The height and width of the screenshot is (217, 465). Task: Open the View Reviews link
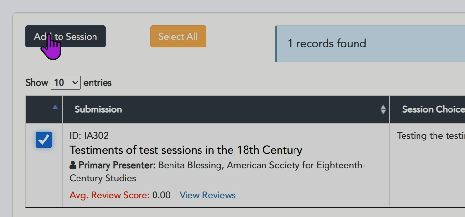pos(207,195)
